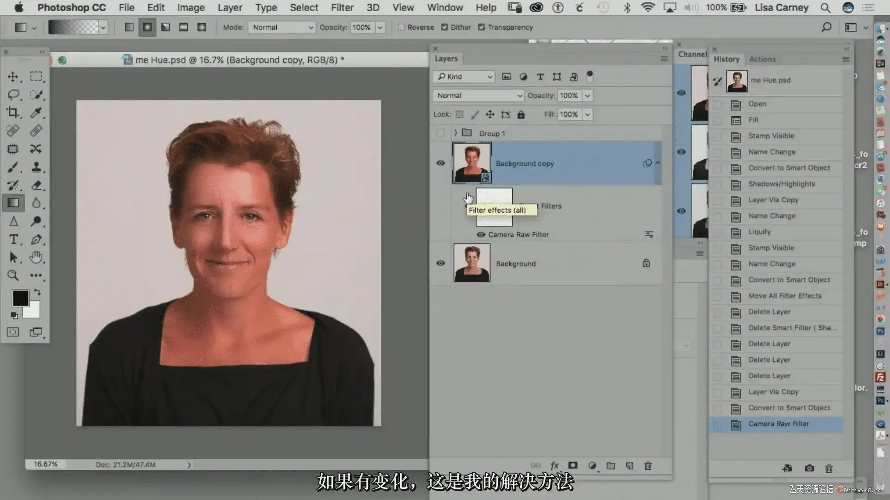Select the Zoom tool in toolbar

(13, 275)
